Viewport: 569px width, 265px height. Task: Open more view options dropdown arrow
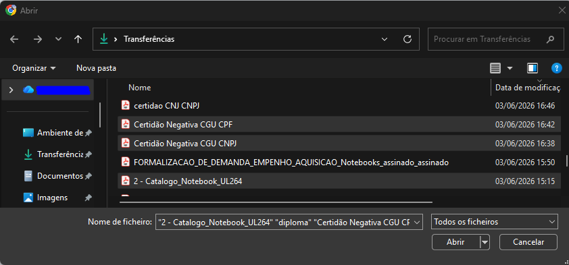coord(510,68)
